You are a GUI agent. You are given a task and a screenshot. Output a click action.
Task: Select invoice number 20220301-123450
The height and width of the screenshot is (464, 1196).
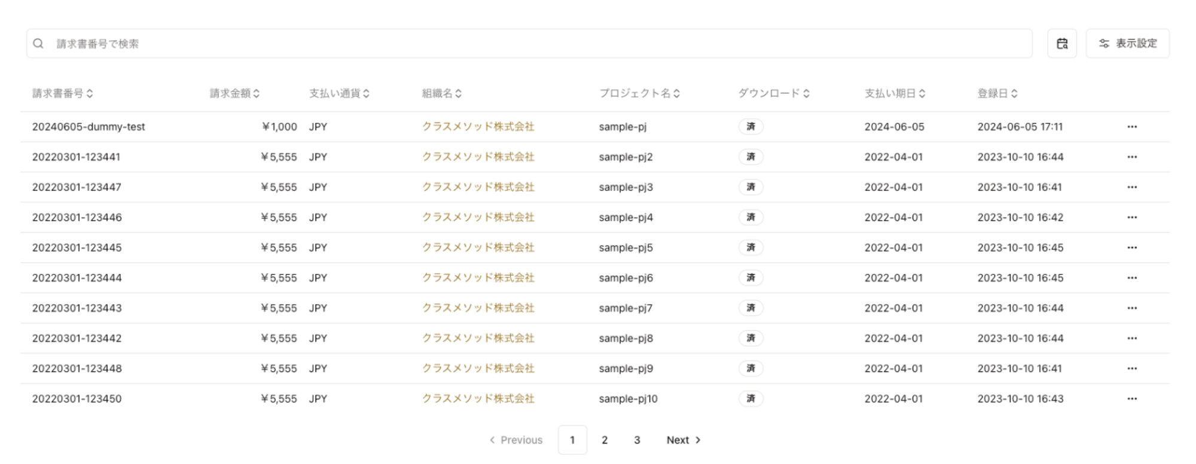[x=77, y=399]
